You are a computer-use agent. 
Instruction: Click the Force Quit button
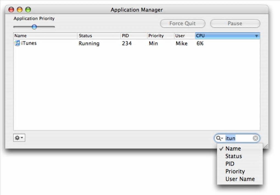pos(183,24)
